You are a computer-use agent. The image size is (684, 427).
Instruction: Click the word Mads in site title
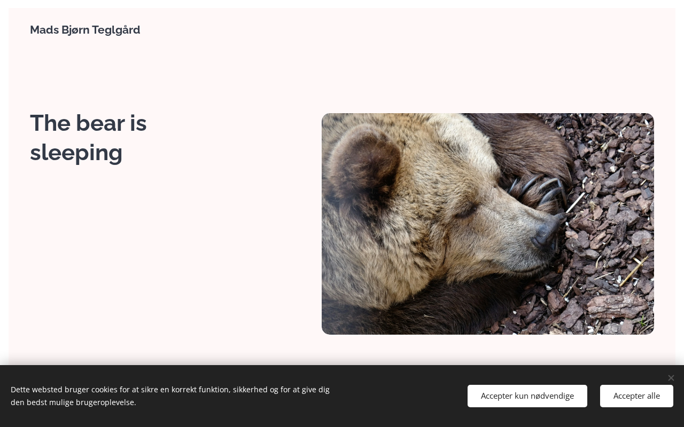(44, 30)
